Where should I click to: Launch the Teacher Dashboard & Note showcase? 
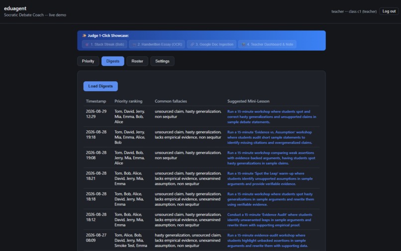pyautogui.click(x=267, y=44)
